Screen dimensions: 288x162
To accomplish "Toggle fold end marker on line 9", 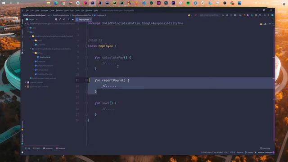I will tap(86, 69).
